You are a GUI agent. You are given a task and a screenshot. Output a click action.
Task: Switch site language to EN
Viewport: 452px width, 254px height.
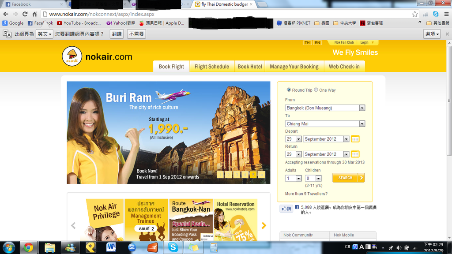tap(317, 43)
